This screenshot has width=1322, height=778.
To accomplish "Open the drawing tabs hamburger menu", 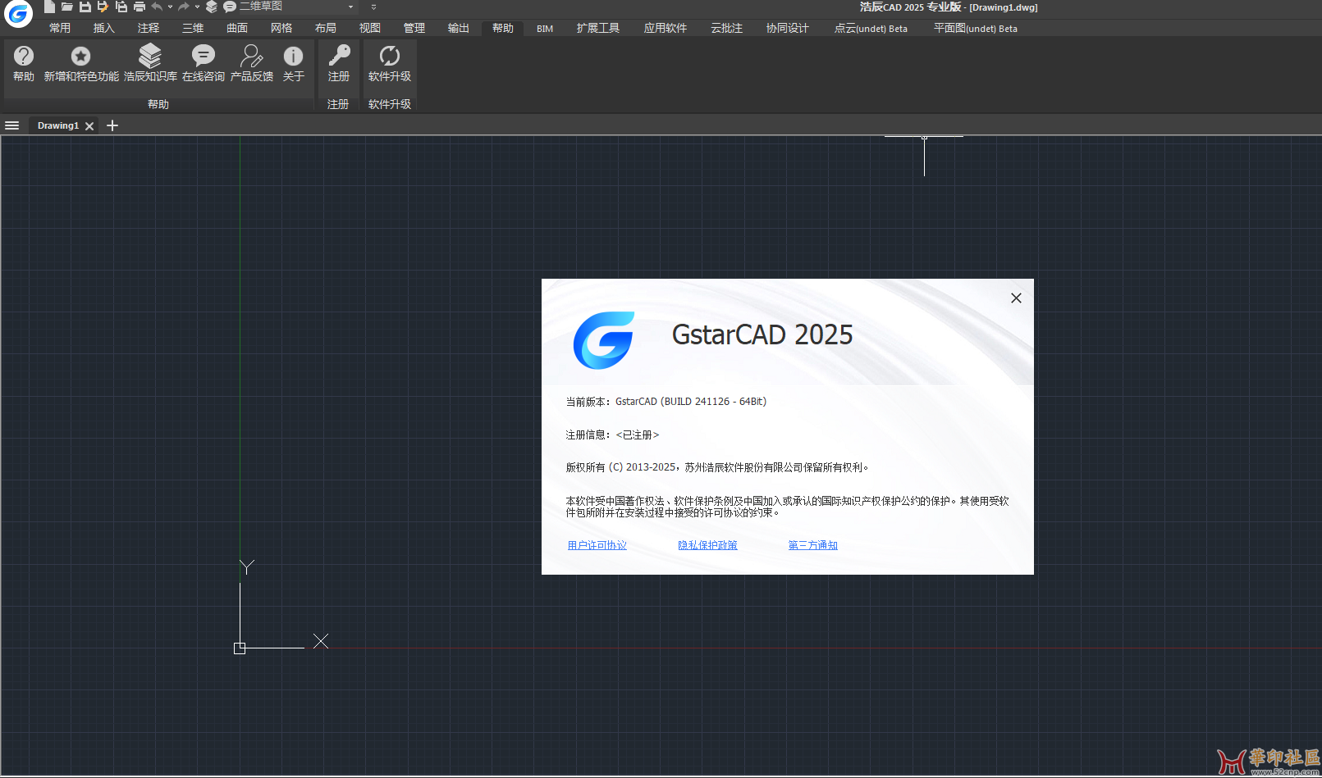I will [x=11, y=125].
